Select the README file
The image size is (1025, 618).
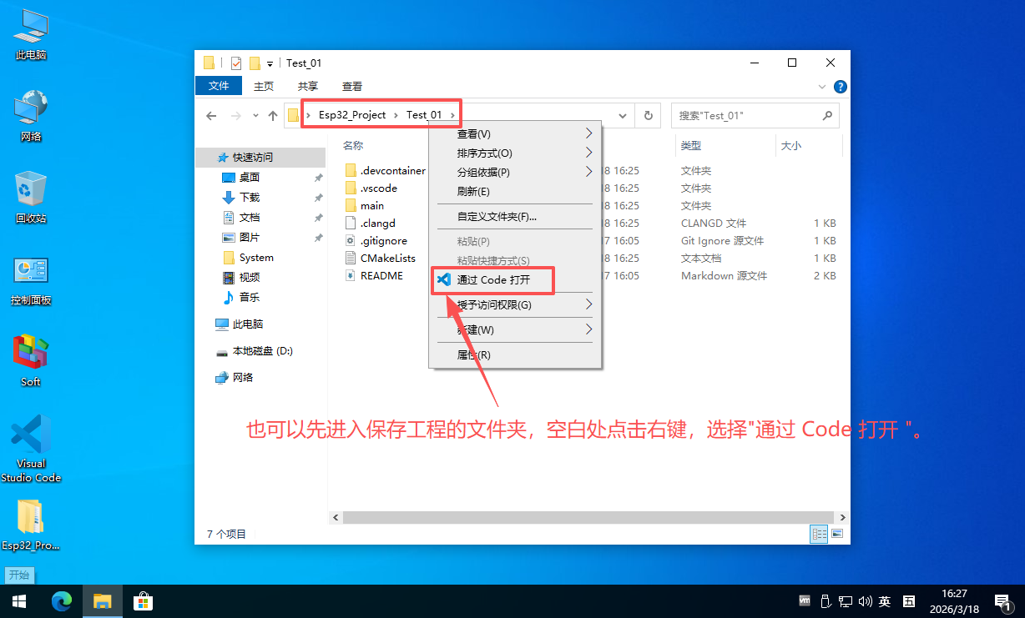(x=374, y=276)
